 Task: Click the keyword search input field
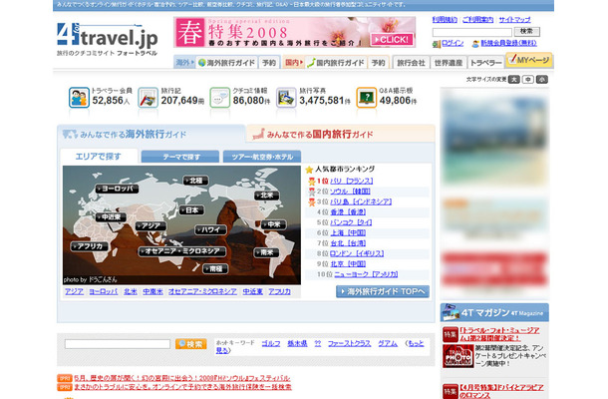coord(116,344)
